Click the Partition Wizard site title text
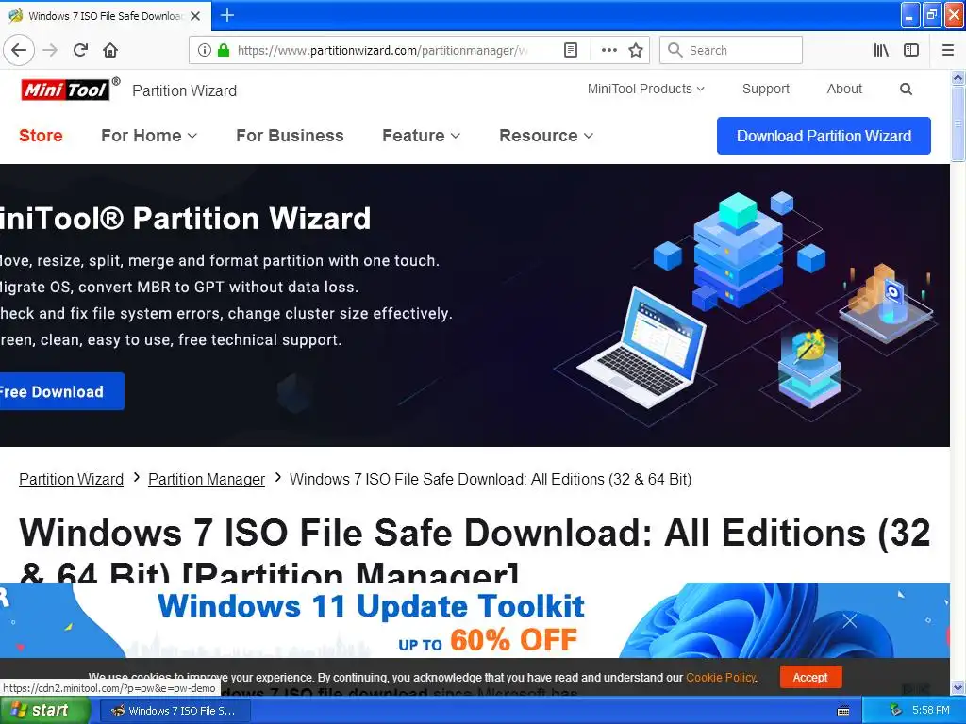The width and height of the screenshot is (966, 724). [184, 90]
